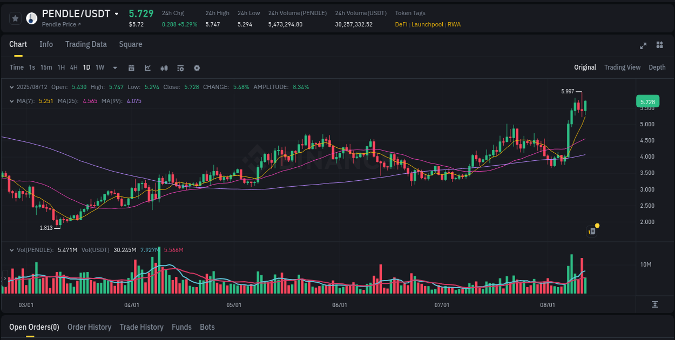The width and height of the screenshot is (675, 340).
Task: Open the widget layout icon near fullscreen
Action: [659, 46]
